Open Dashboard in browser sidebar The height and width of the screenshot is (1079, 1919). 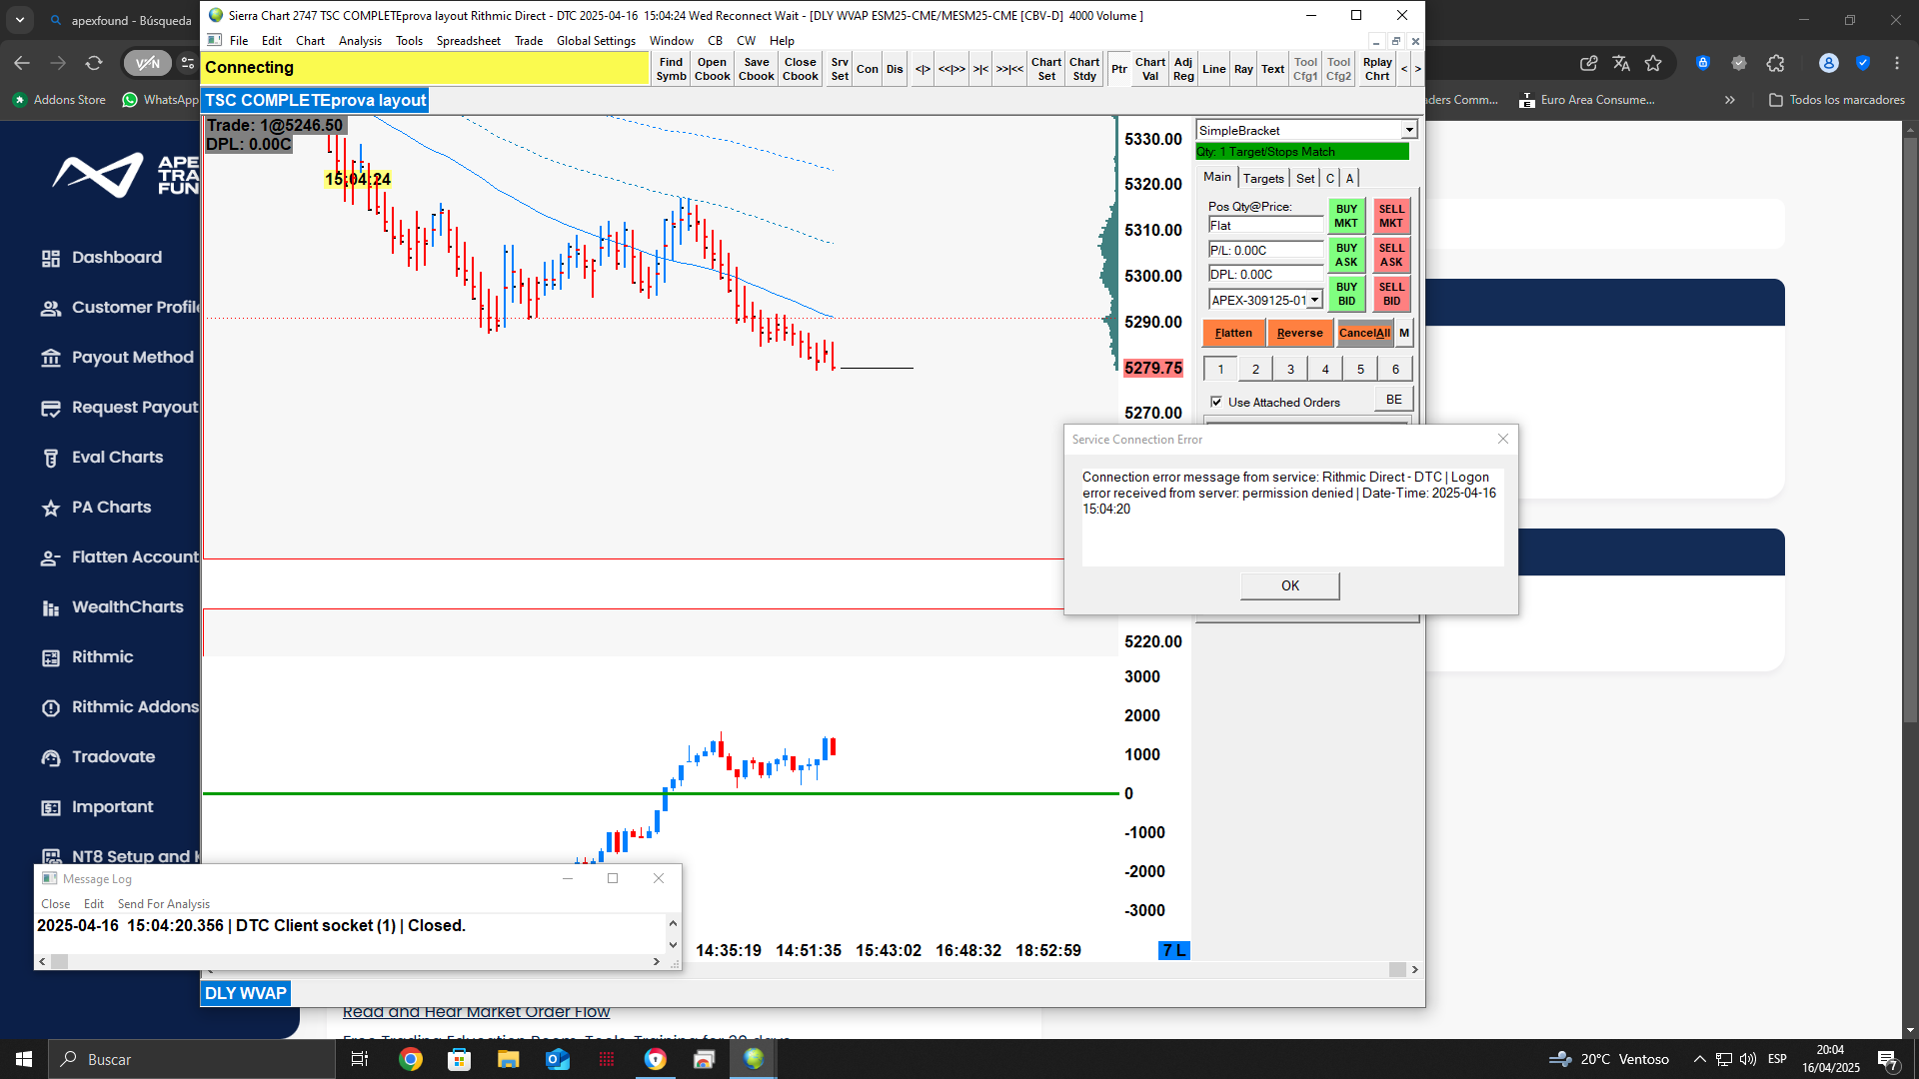pos(116,258)
